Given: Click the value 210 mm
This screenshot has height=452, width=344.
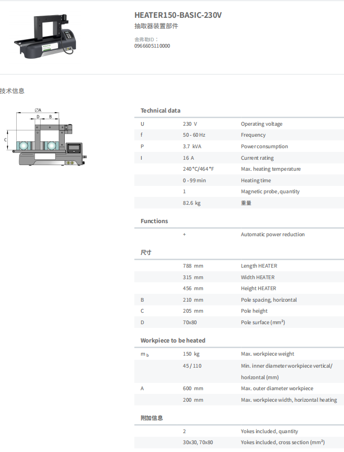Looking at the screenshot, I should coord(193,300).
